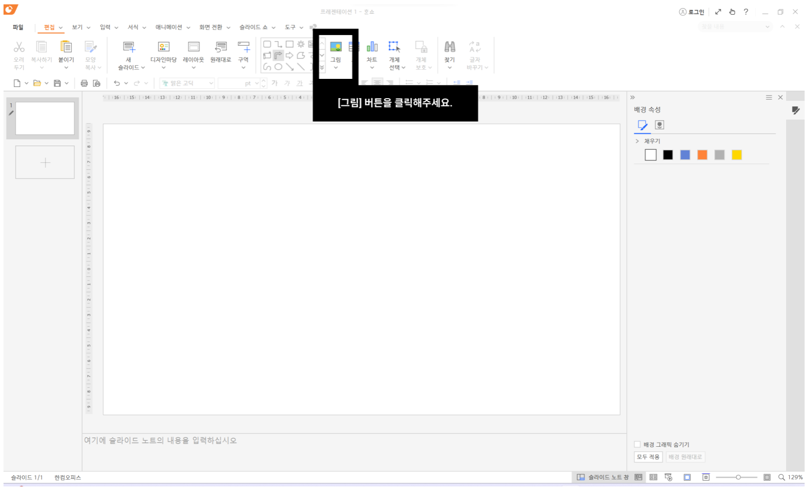
Task: Select the picture tab icon in 배경 속성
Action: [659, 125]
